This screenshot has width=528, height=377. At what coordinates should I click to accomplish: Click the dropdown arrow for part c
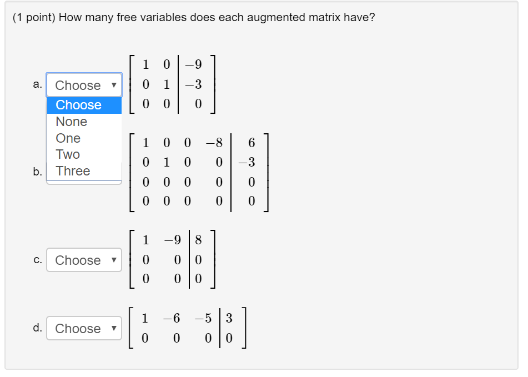click(x=115, y=260)
